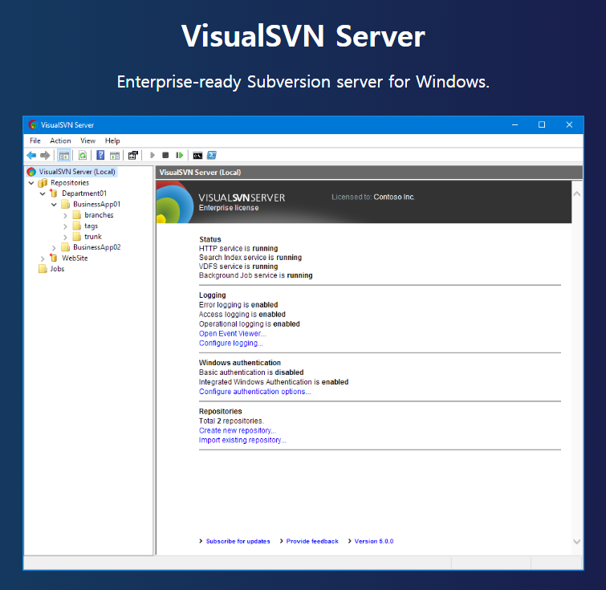Expand the branches folder

pyautogui.click(x=65, y=215)
